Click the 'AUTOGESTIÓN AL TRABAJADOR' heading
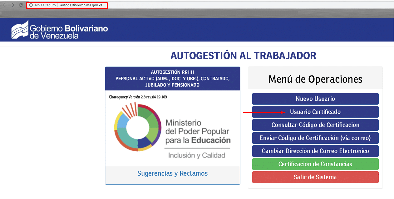The image size is (394, 199). pyautogui.click(x=244, y=56)
